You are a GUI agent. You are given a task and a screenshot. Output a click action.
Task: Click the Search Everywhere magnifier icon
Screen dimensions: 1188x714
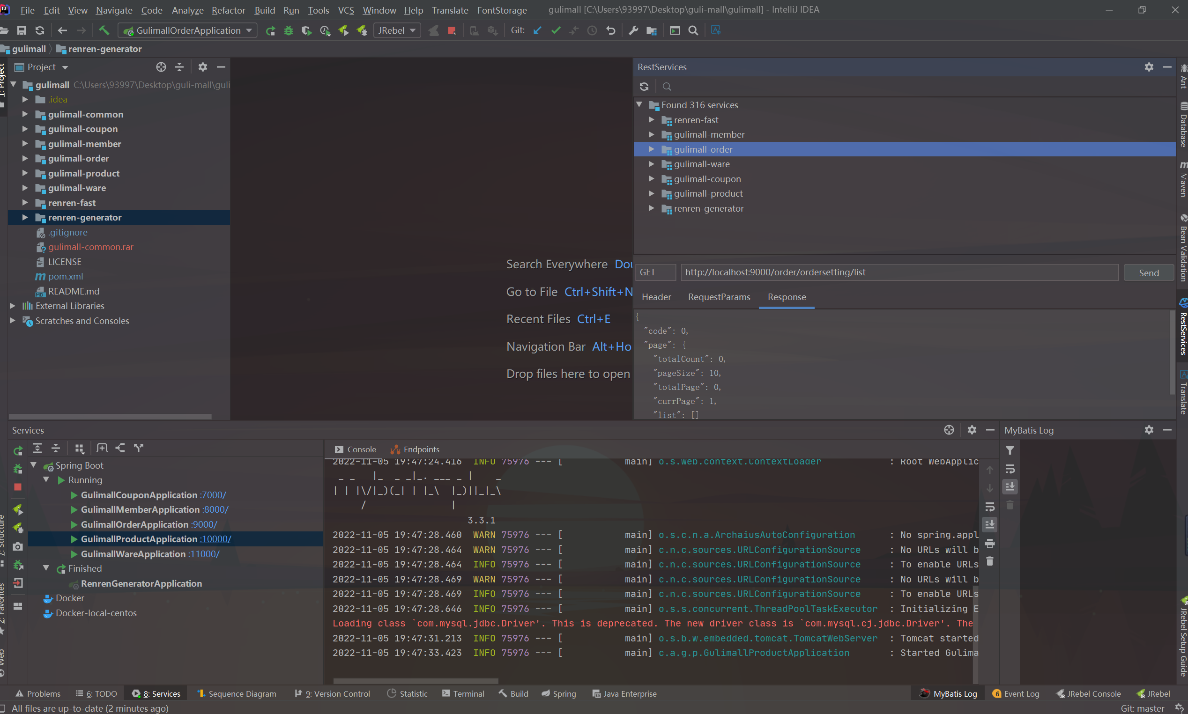point(693,30)
